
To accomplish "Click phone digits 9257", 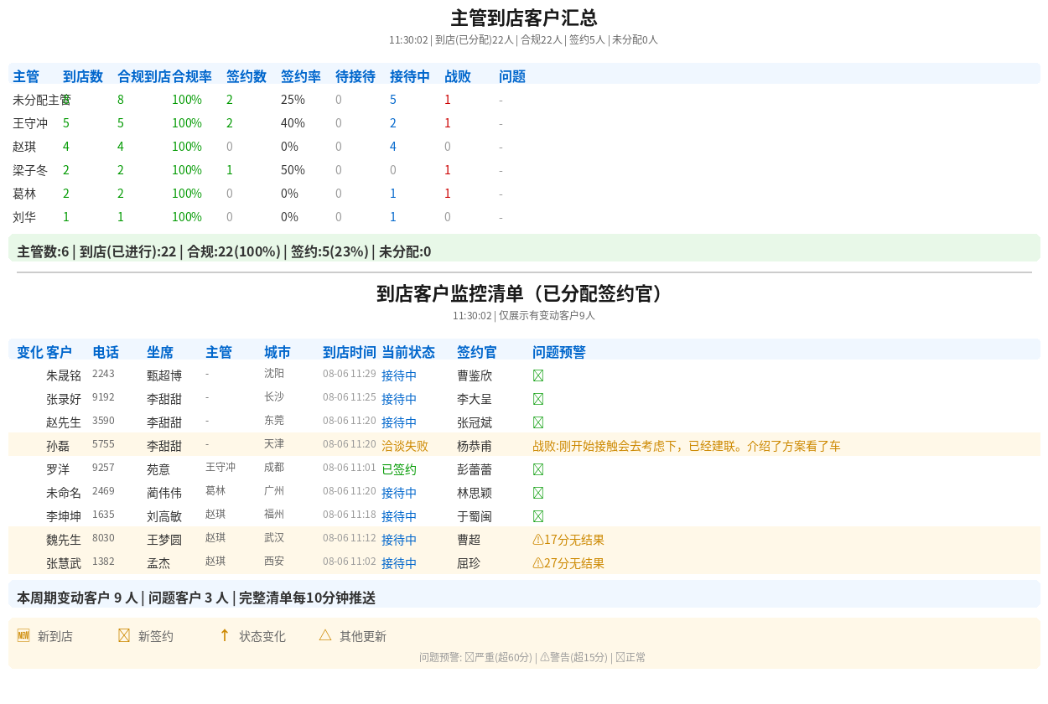I will pos(103,468).
